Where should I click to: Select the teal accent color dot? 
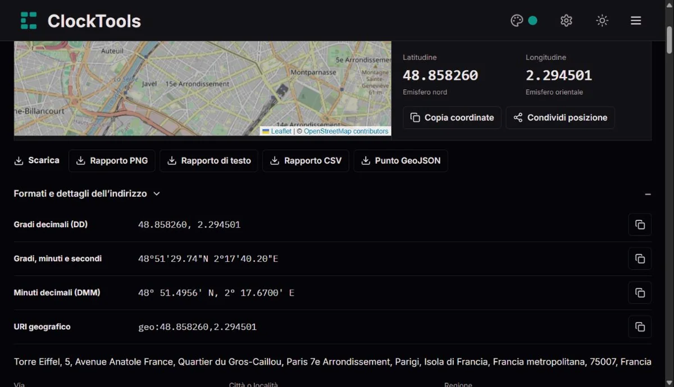click(532, 21)
